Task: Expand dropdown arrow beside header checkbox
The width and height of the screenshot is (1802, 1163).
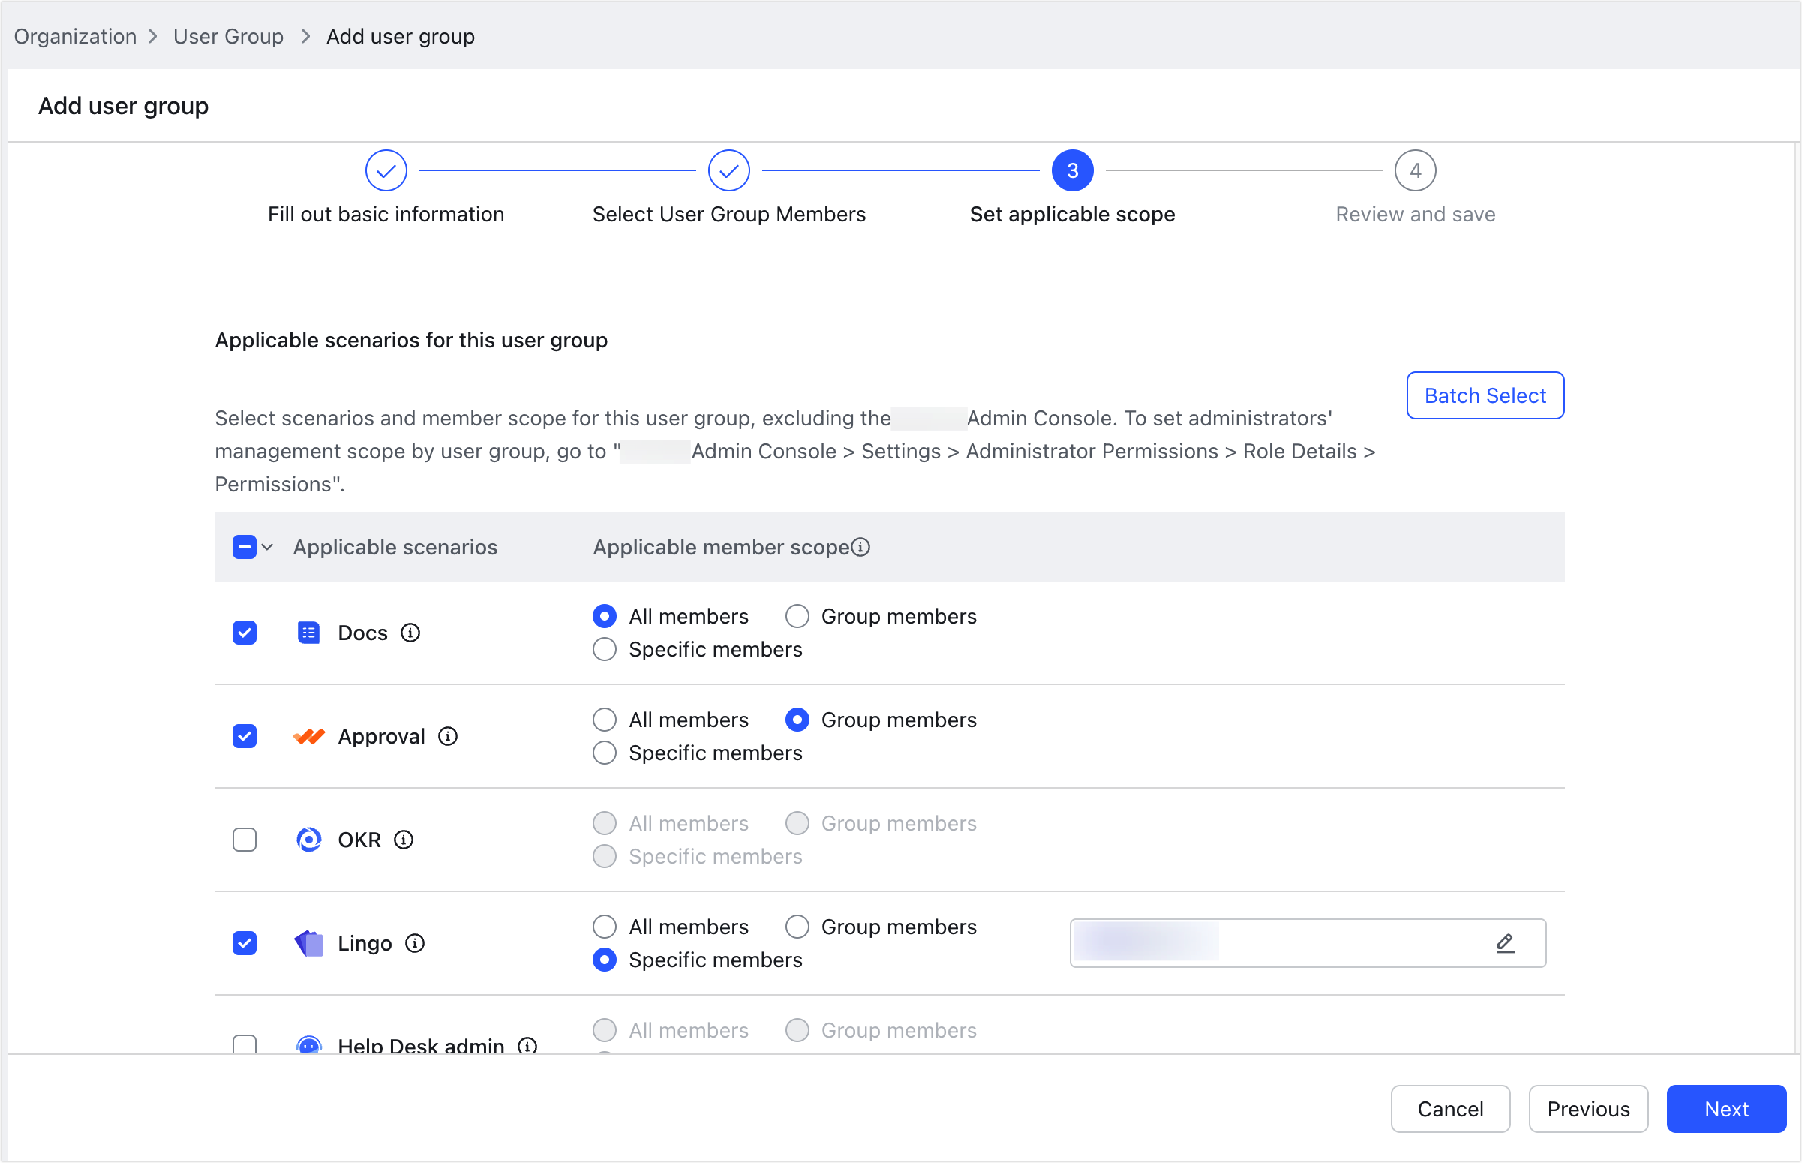Action: click(x=266, y=548)
